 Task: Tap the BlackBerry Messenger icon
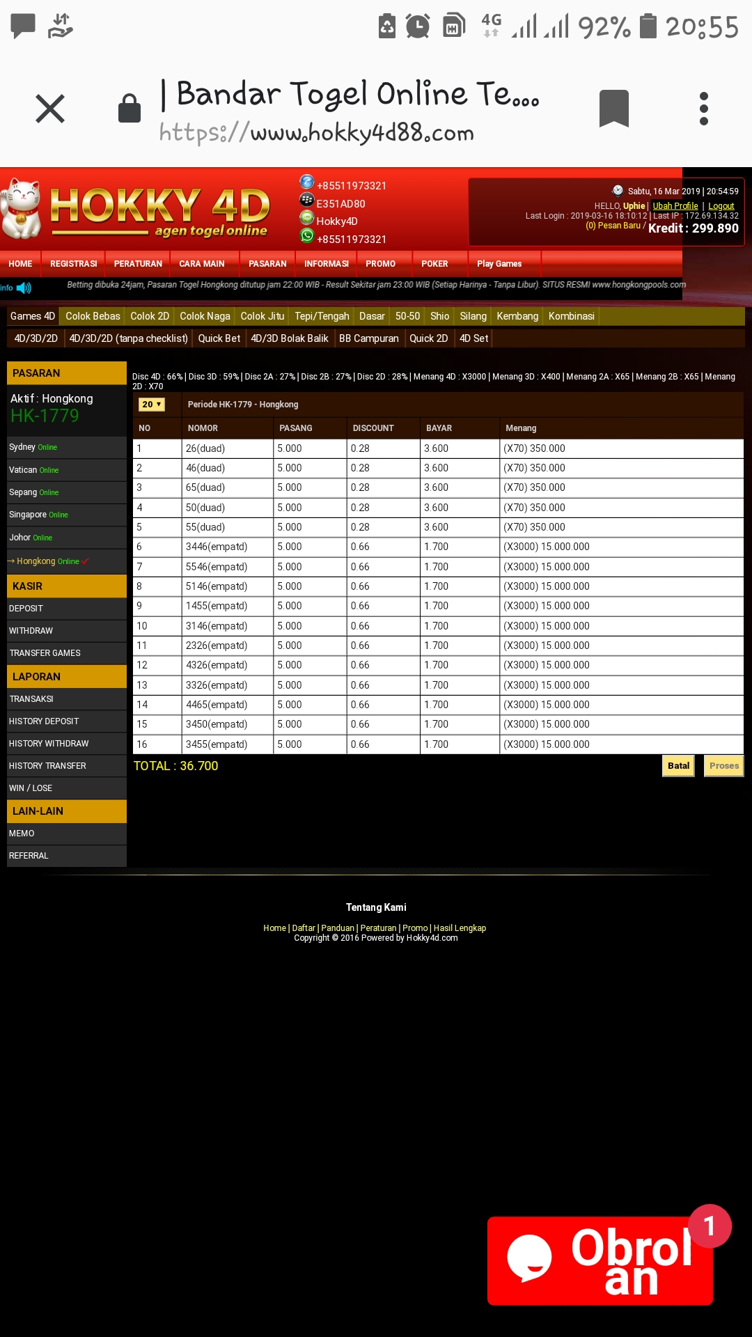(x=307, y=200)
